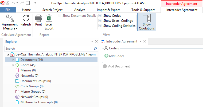Toggle the Show Quotations button
203x107 pixels.
147,22
